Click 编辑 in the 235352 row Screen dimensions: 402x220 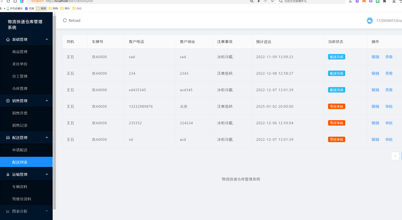click(x=375, y=123)
